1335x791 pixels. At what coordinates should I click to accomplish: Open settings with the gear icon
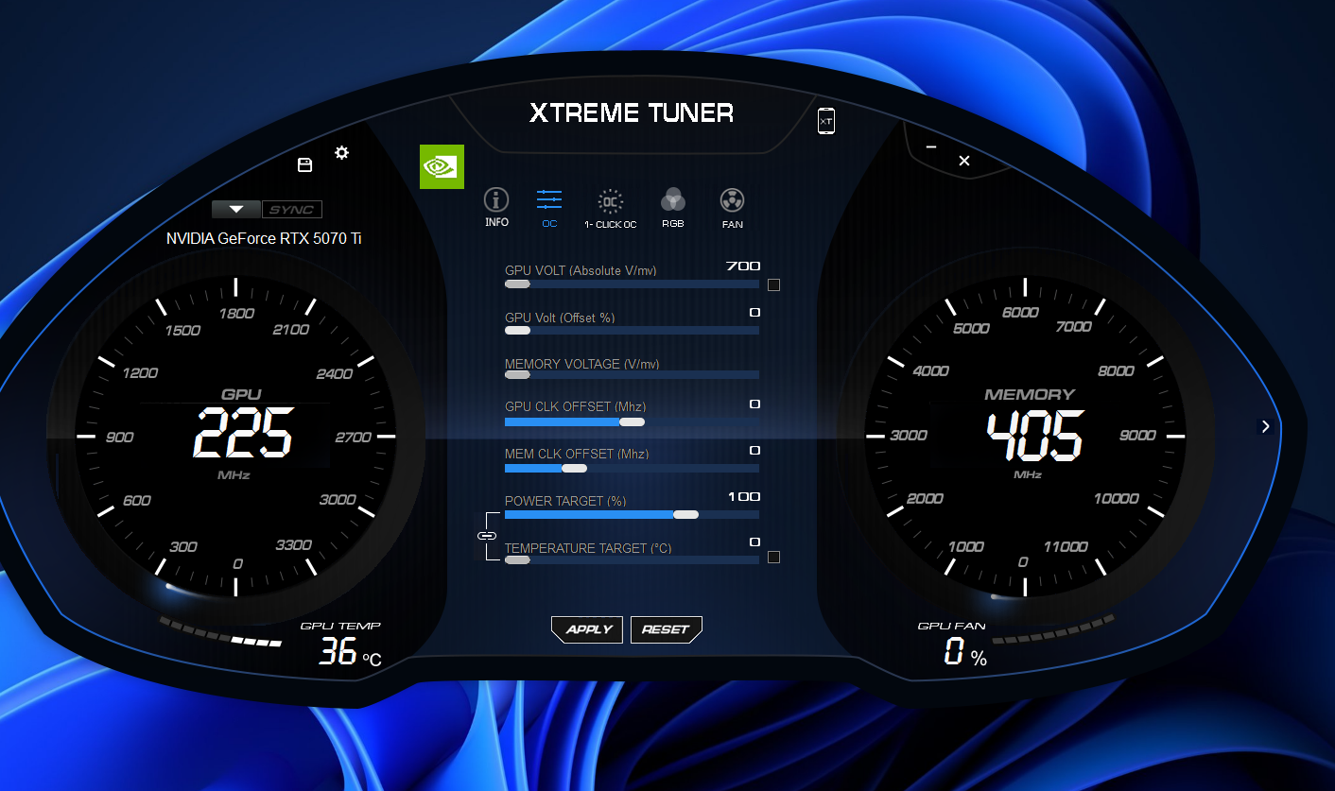[x=342, y=152]
